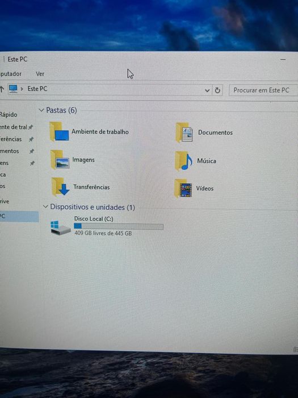Select OneDrive in the sidebar
Viewport: 298px width, 398px height.
tap(5, 201)
